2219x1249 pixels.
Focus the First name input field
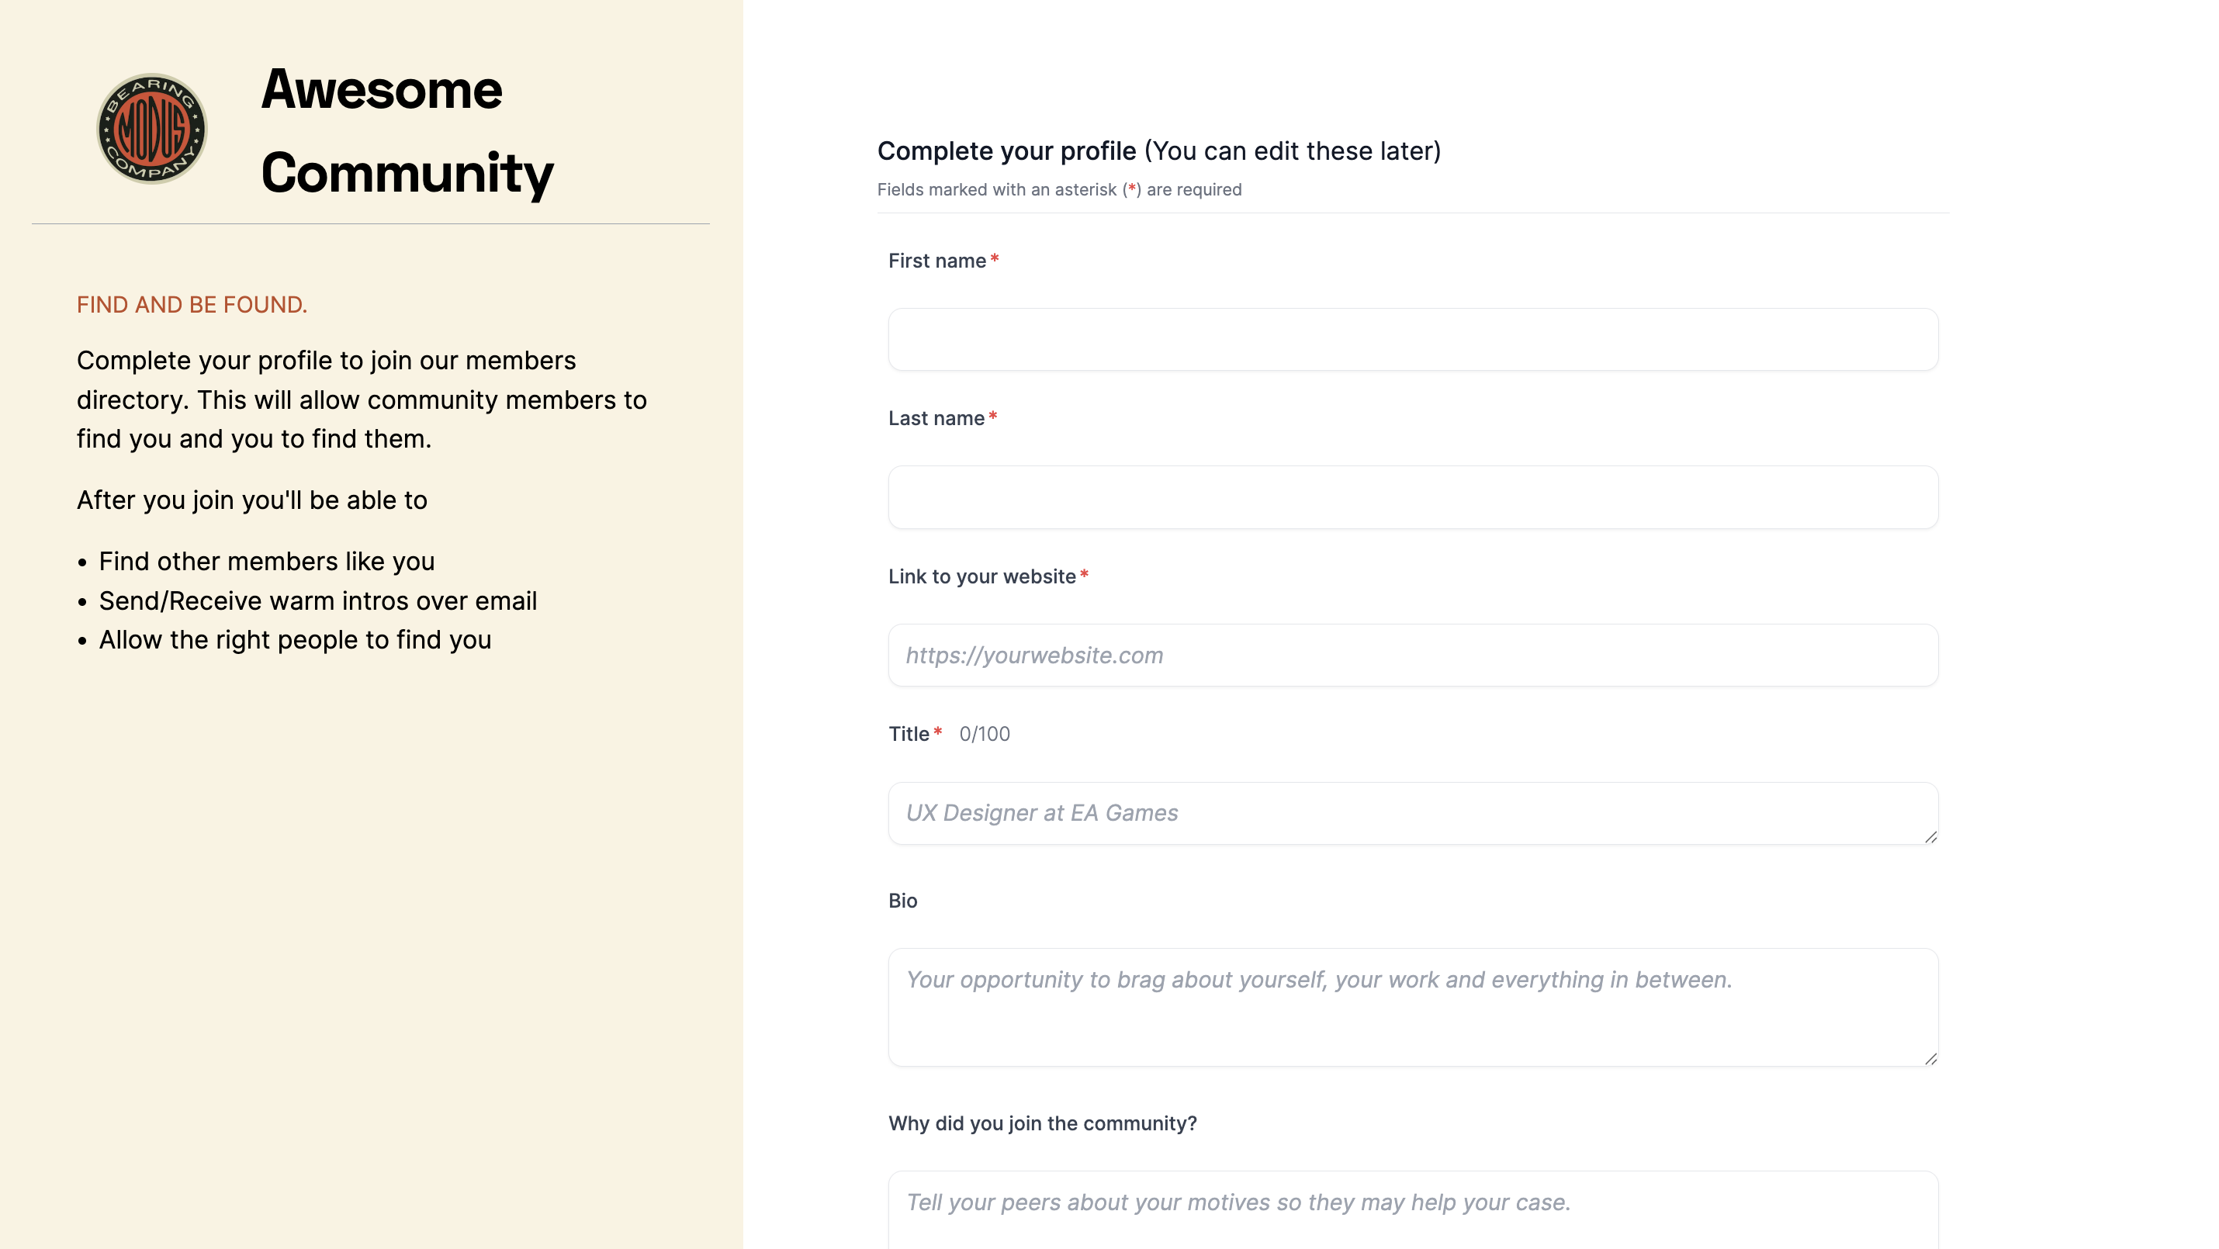[x=1413, y=339]
